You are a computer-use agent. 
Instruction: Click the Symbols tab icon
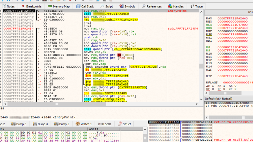(121, 6)
